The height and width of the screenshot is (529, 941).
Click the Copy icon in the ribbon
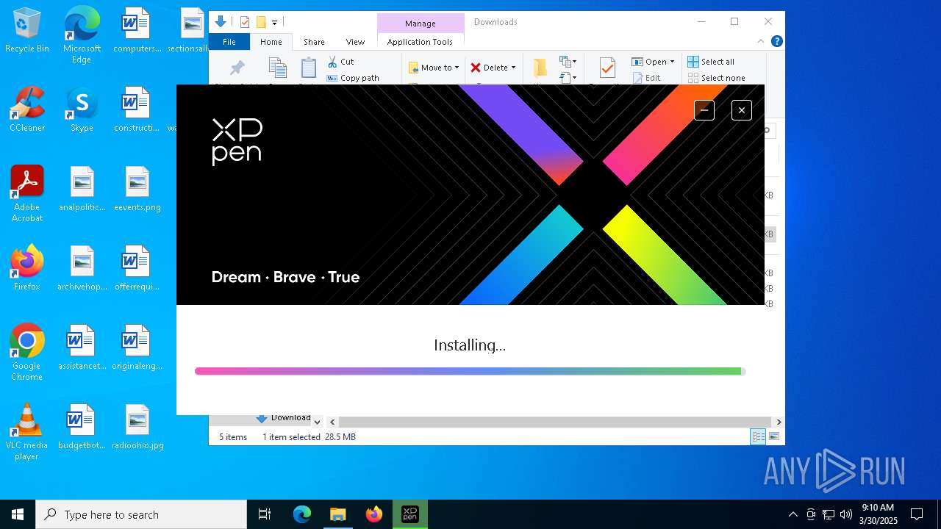coord(277,68)
